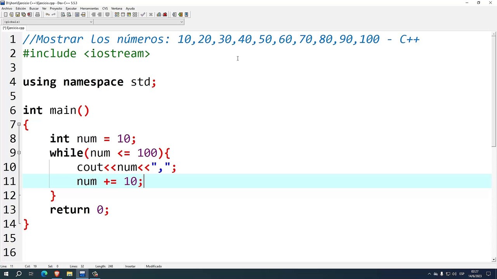Click the Compile icon with four colored squares

click(x=117, y=14)
